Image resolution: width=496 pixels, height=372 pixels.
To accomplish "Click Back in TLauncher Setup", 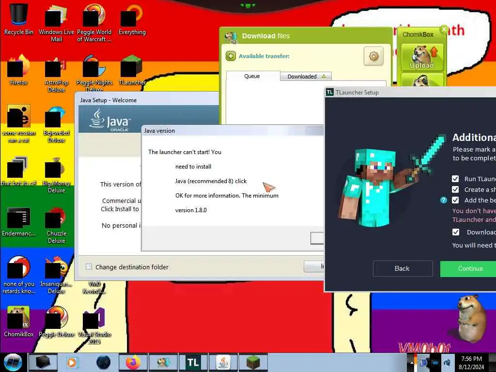I will pos(403,268).
